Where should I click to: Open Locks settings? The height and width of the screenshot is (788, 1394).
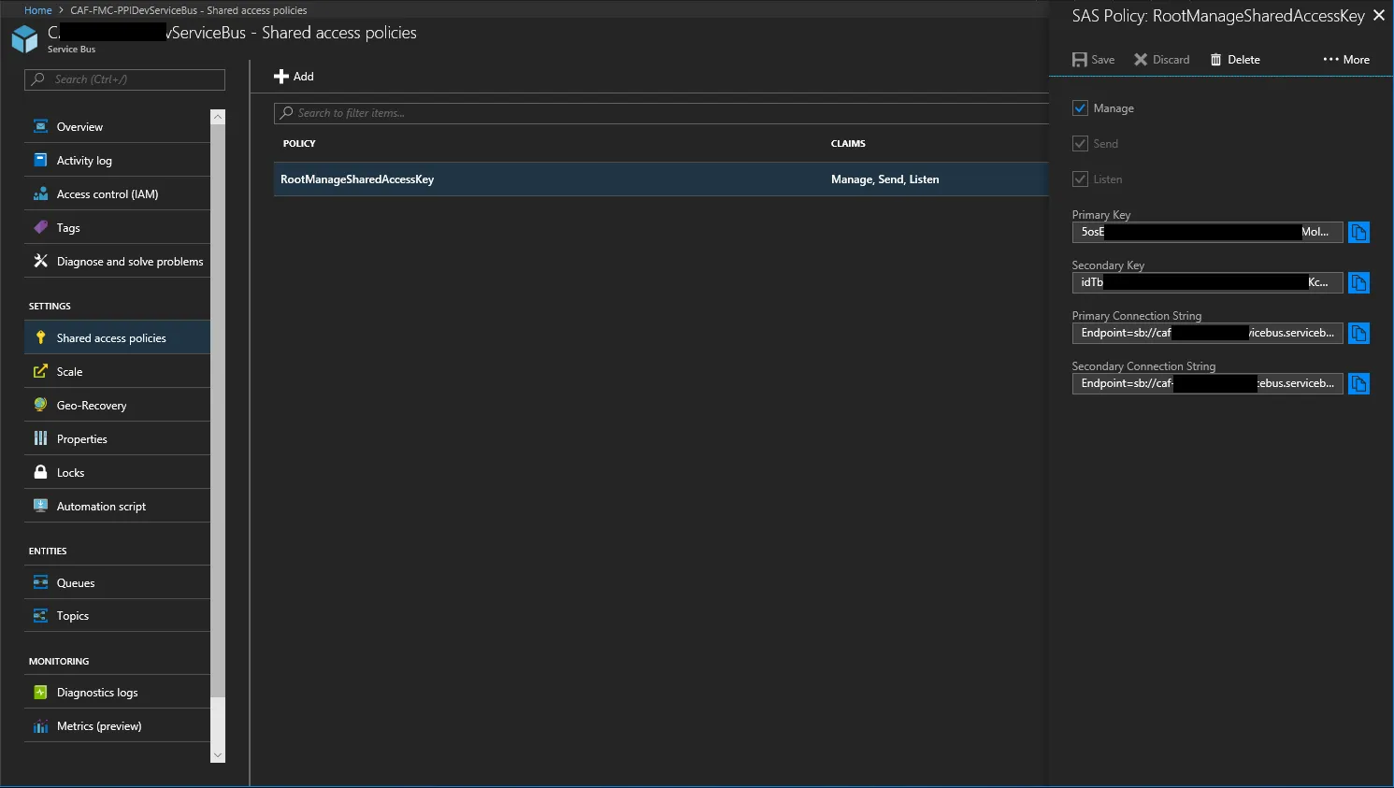117,472
